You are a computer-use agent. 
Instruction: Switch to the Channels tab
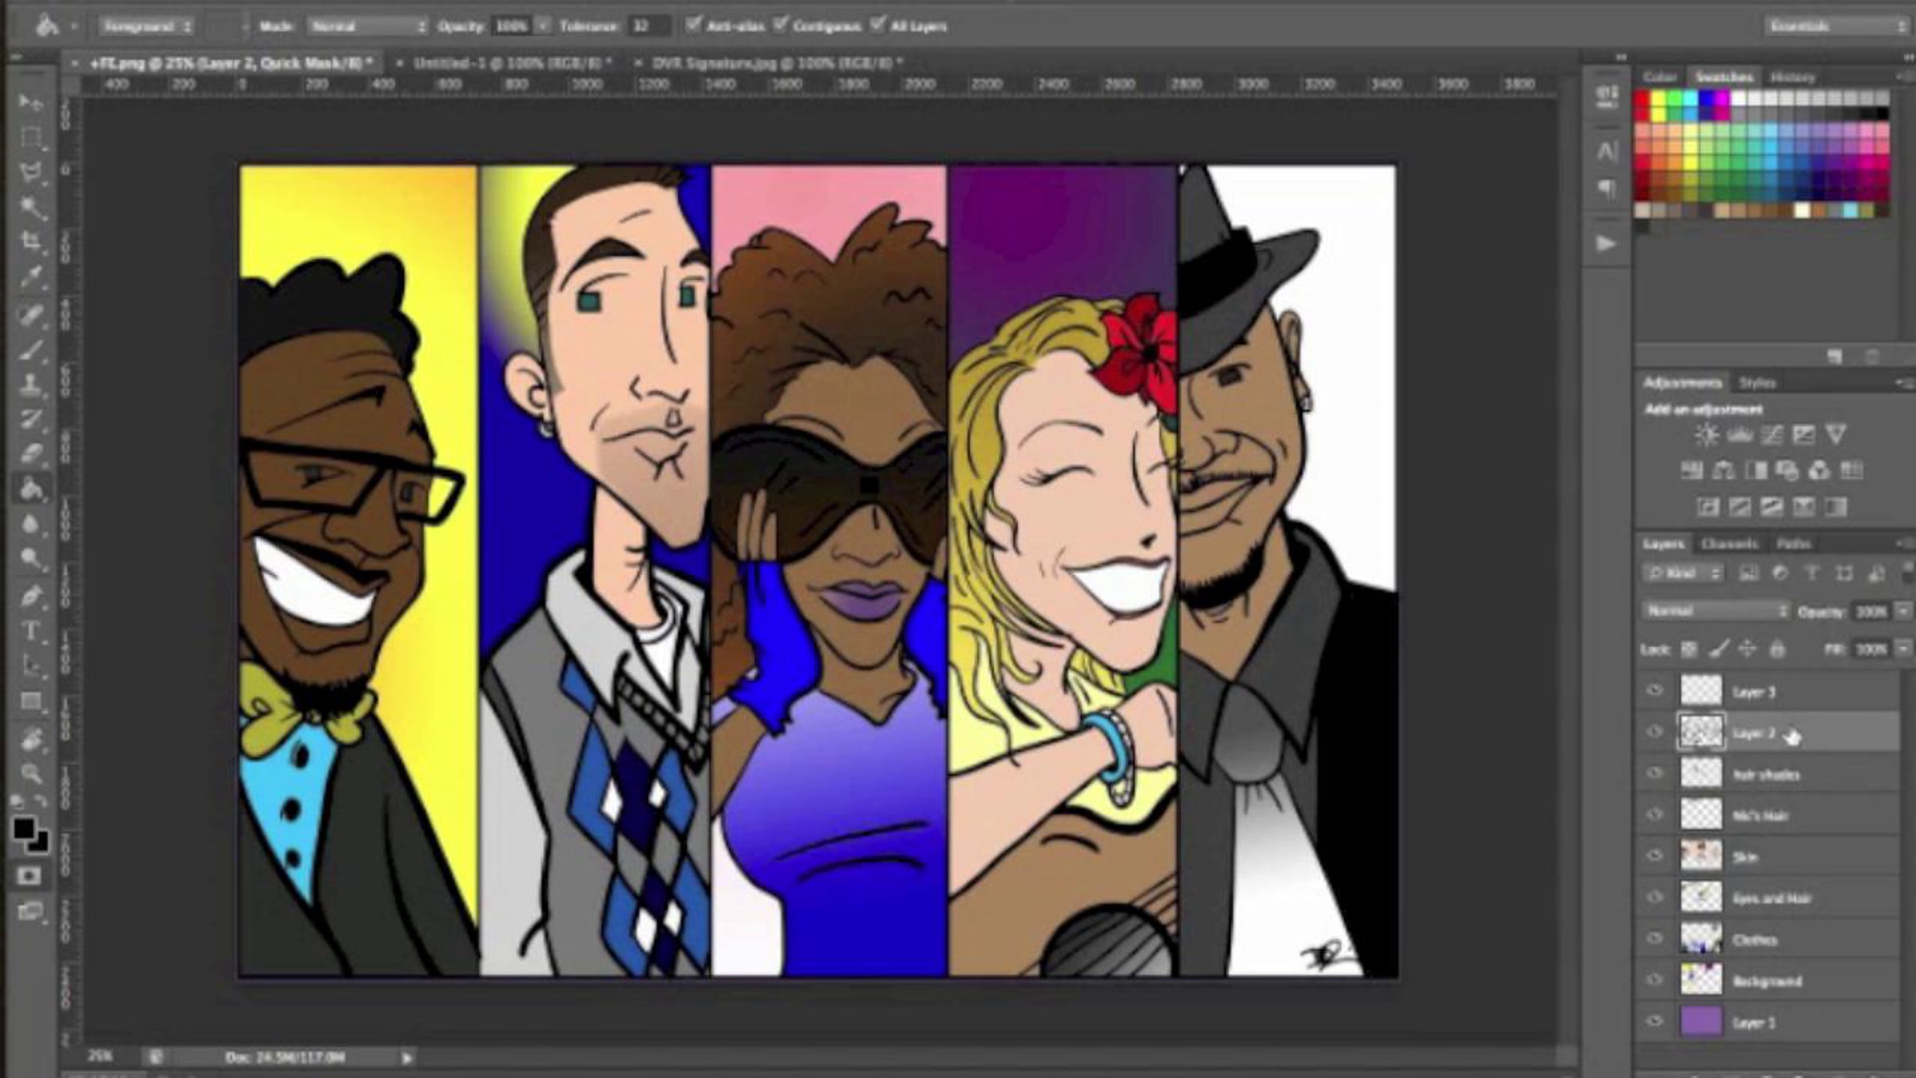pyautogui.click(x=1729, y=544)
